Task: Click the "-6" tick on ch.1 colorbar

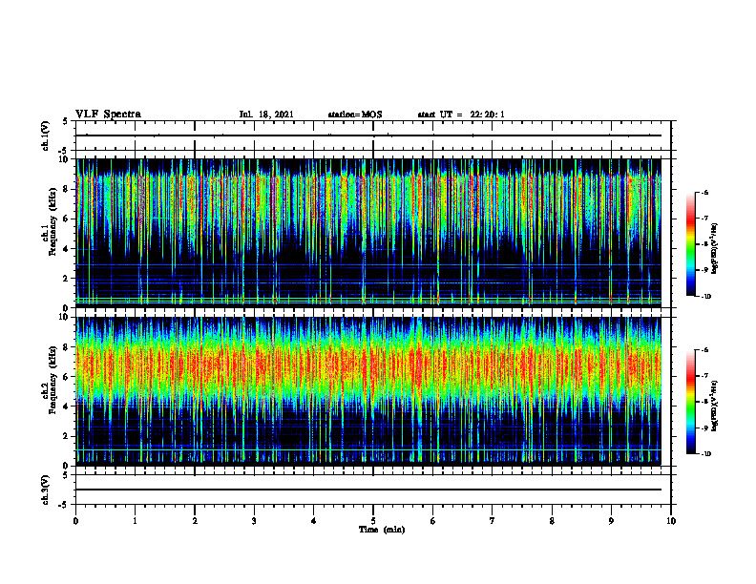Action: 704,192
